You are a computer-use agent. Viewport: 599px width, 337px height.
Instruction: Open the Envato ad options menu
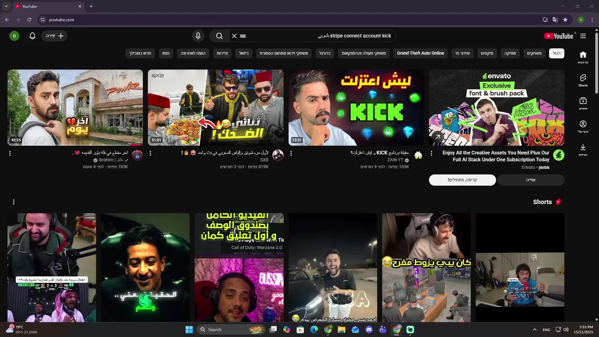pyautogui.click(x=431, y=153)
